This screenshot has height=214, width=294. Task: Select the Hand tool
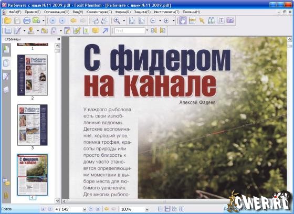(183, 20)
